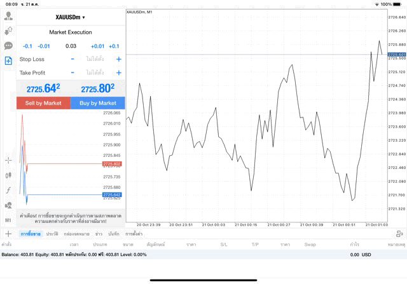This screenshot has width=407, height=284.
Task: Open the M1 timeframe selector
Action: tap(8, 220)
